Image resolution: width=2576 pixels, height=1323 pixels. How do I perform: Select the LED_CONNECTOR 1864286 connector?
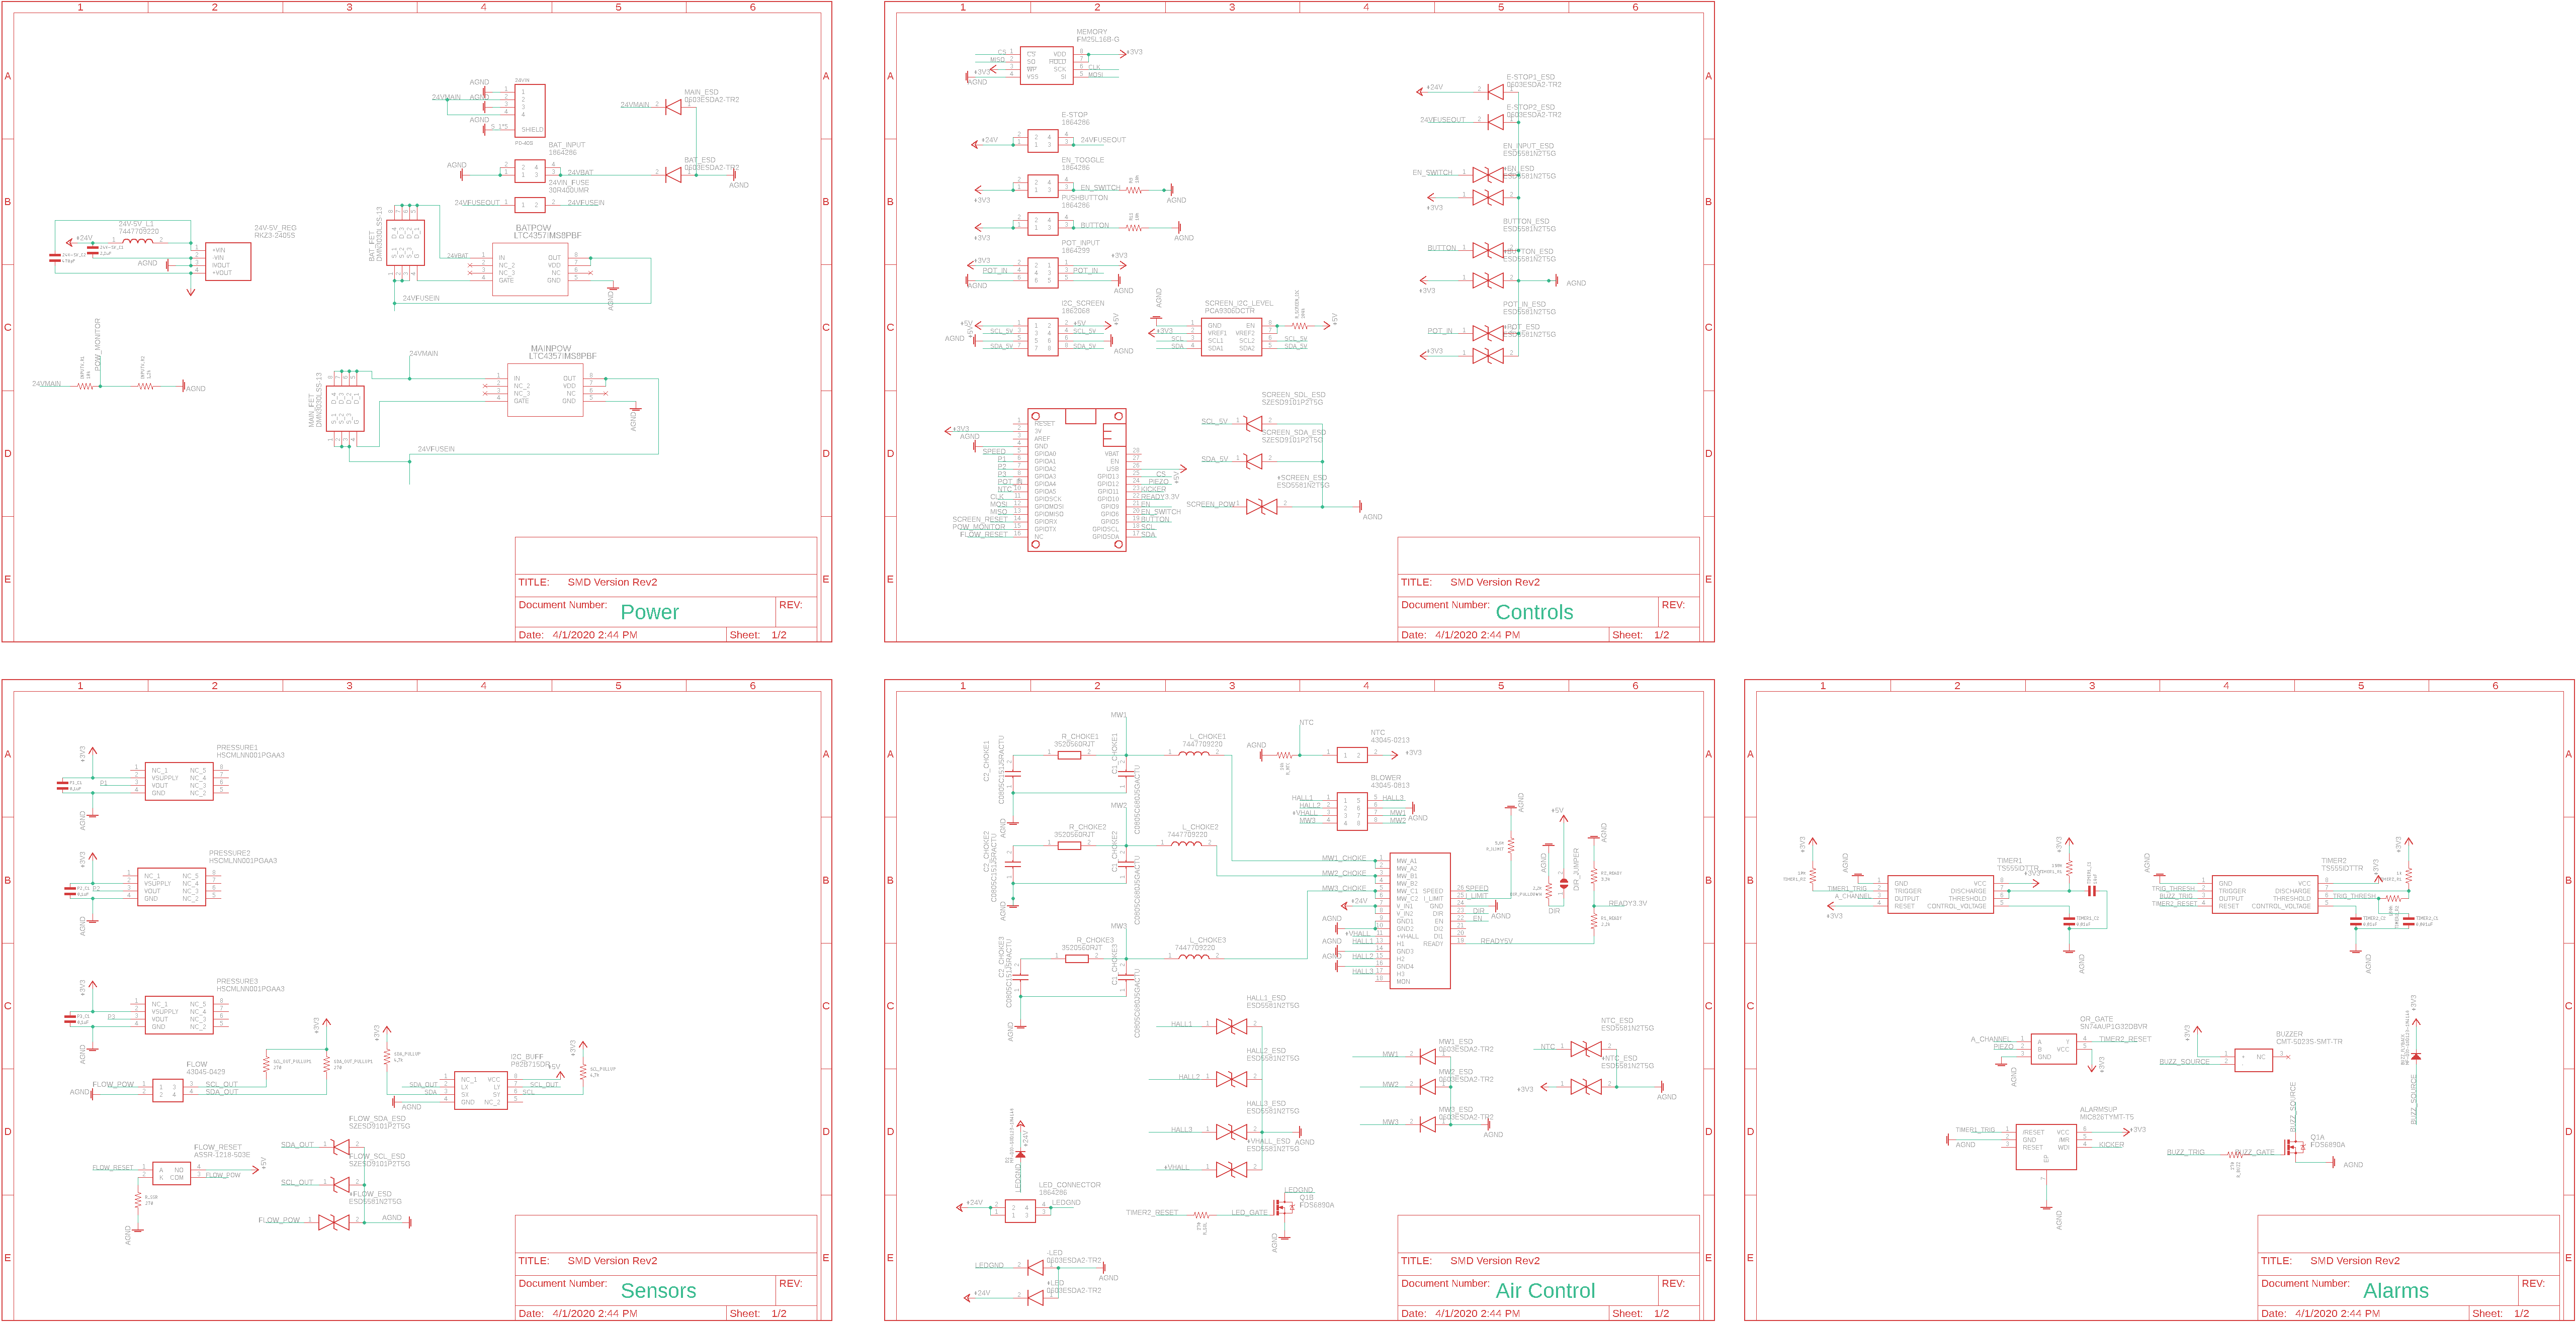[x=1020, y=1211]
